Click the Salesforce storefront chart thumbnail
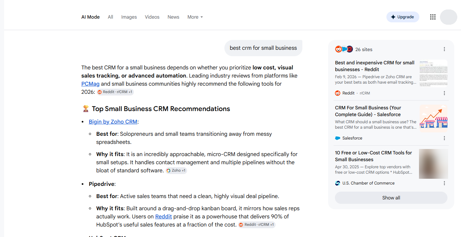Image resolution: width=461 pixels, height=237 pixels. click(x=433, y=118)
